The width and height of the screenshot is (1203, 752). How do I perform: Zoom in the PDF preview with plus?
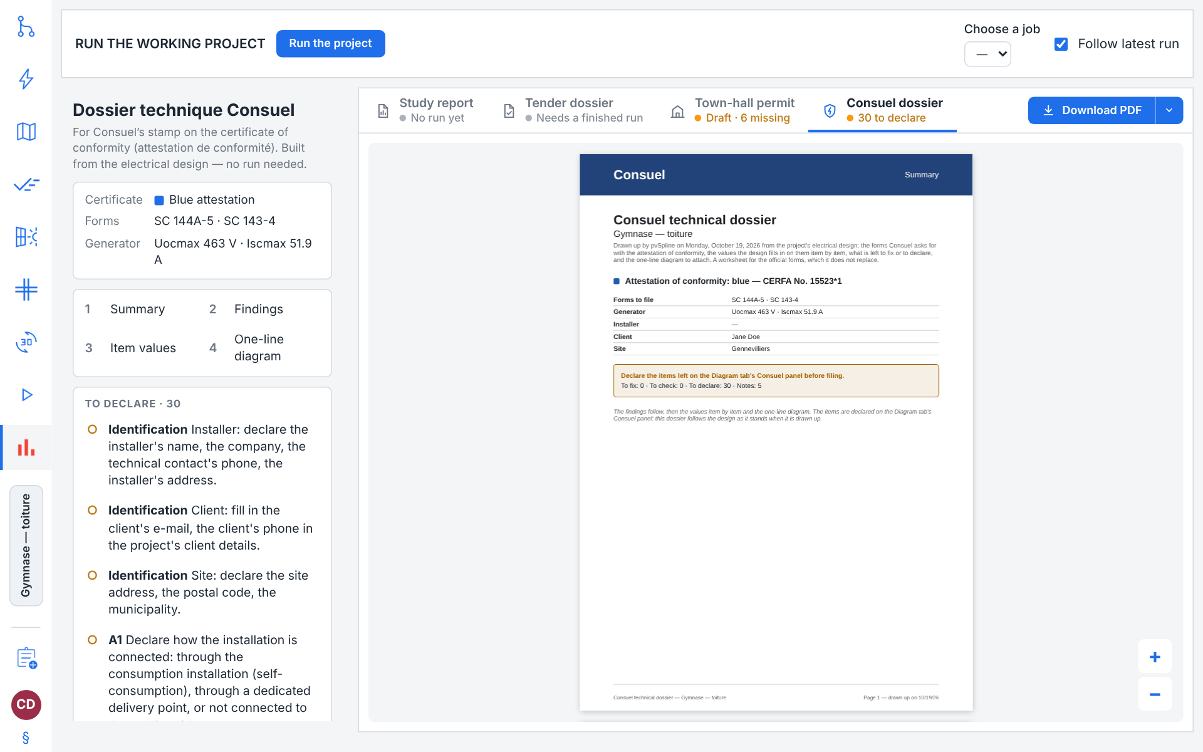pos(1155,657)
